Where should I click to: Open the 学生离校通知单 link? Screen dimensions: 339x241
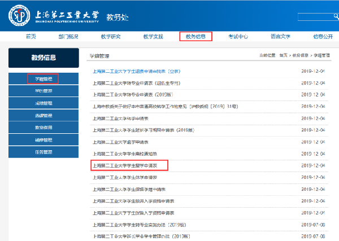(125, 154)
